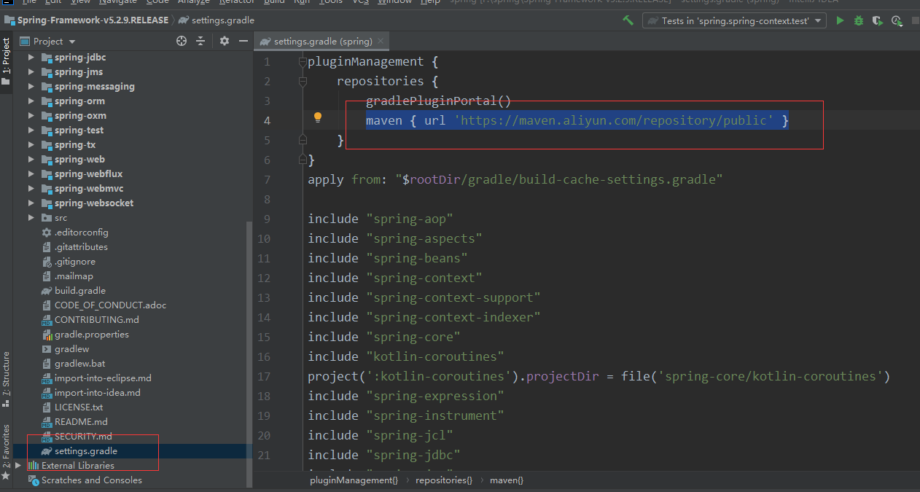Image resolution: width=920 pixels, height=492 pixels.
Task: Select .gitattributes in project tree
Action: click(x=81, y=246)
